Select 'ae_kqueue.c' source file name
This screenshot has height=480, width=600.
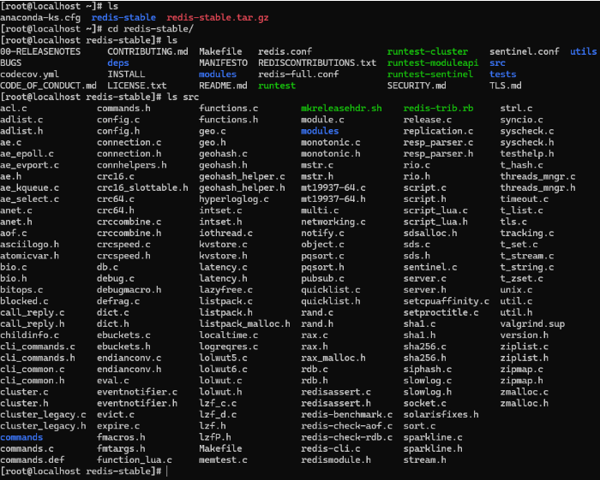click(x=29, y=188)
